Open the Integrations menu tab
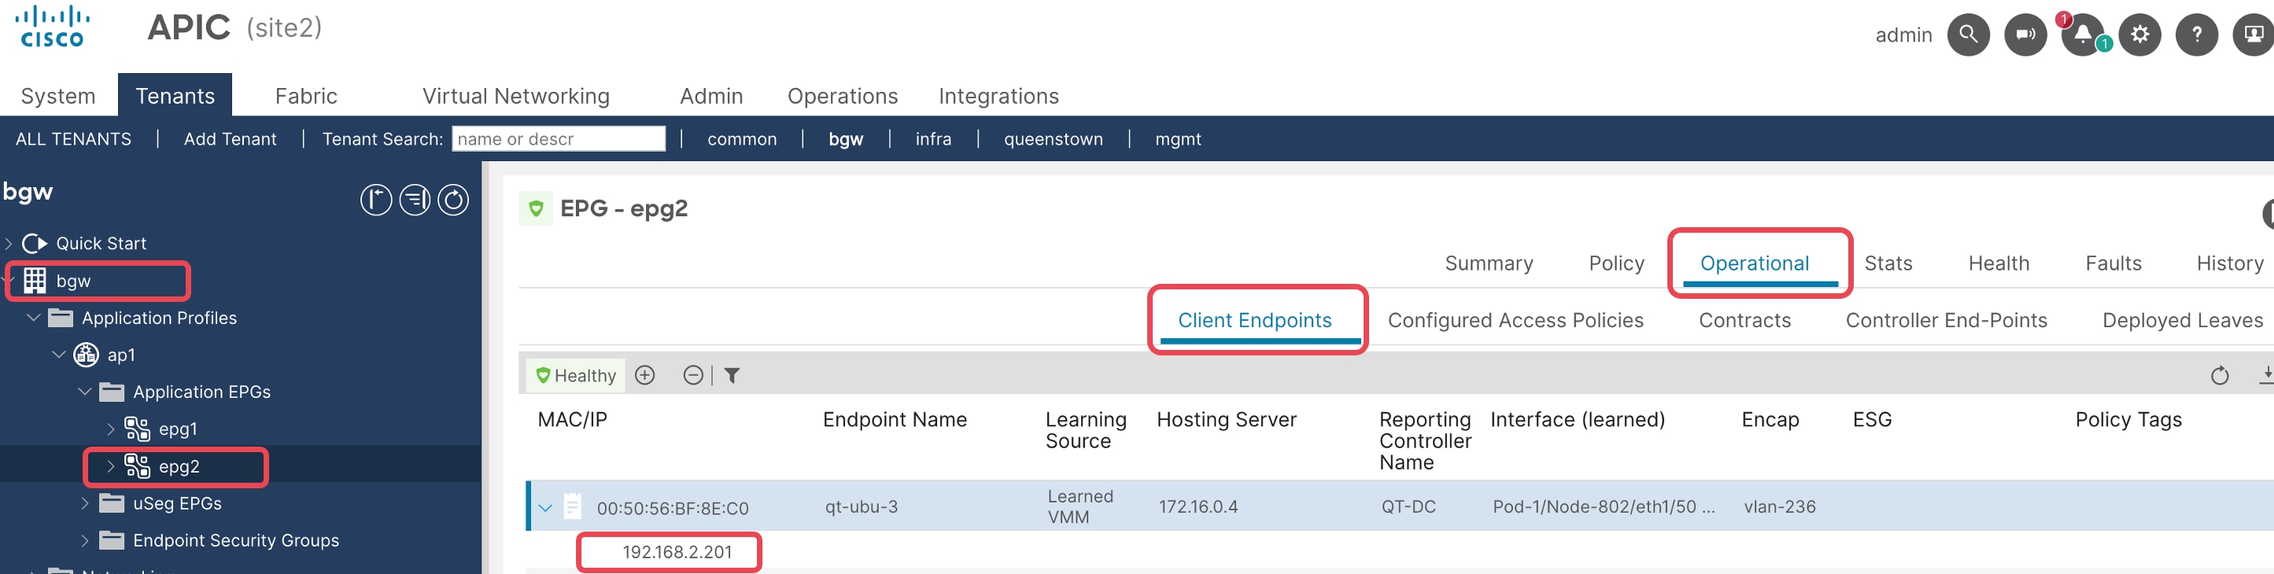Image resolution: width=2274 pixels, height=574 pixels. point(999,96)
